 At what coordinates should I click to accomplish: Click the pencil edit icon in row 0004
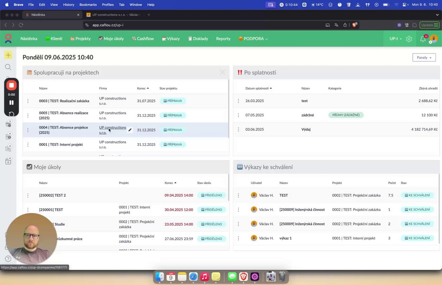pos(130,130)
